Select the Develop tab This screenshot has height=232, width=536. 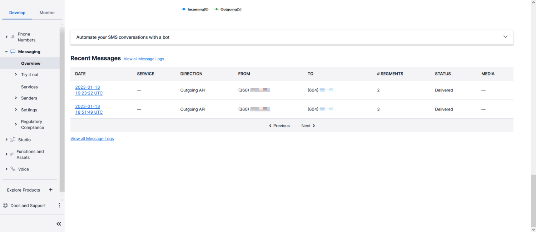pos(17,13)
